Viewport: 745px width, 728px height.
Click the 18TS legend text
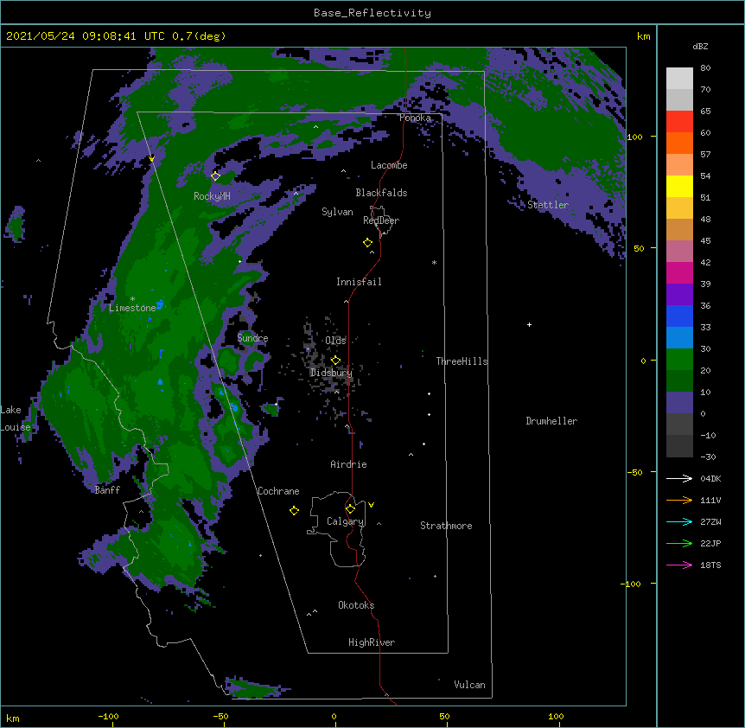[710, 565]
